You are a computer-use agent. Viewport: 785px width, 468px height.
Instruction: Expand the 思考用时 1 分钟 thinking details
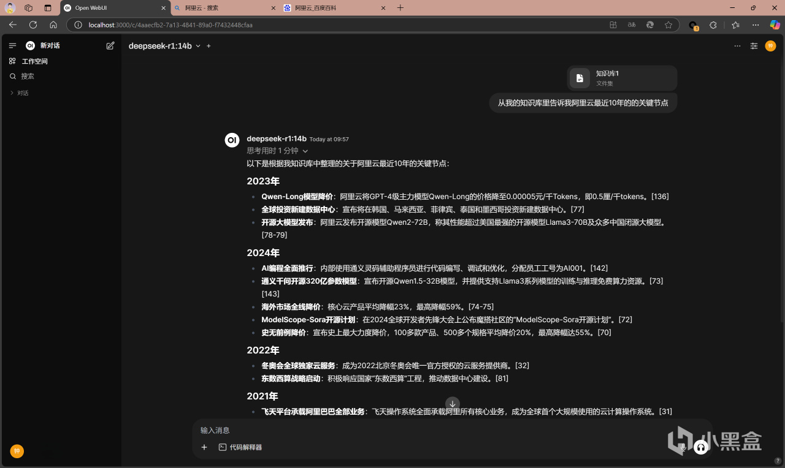click(277, 151)
